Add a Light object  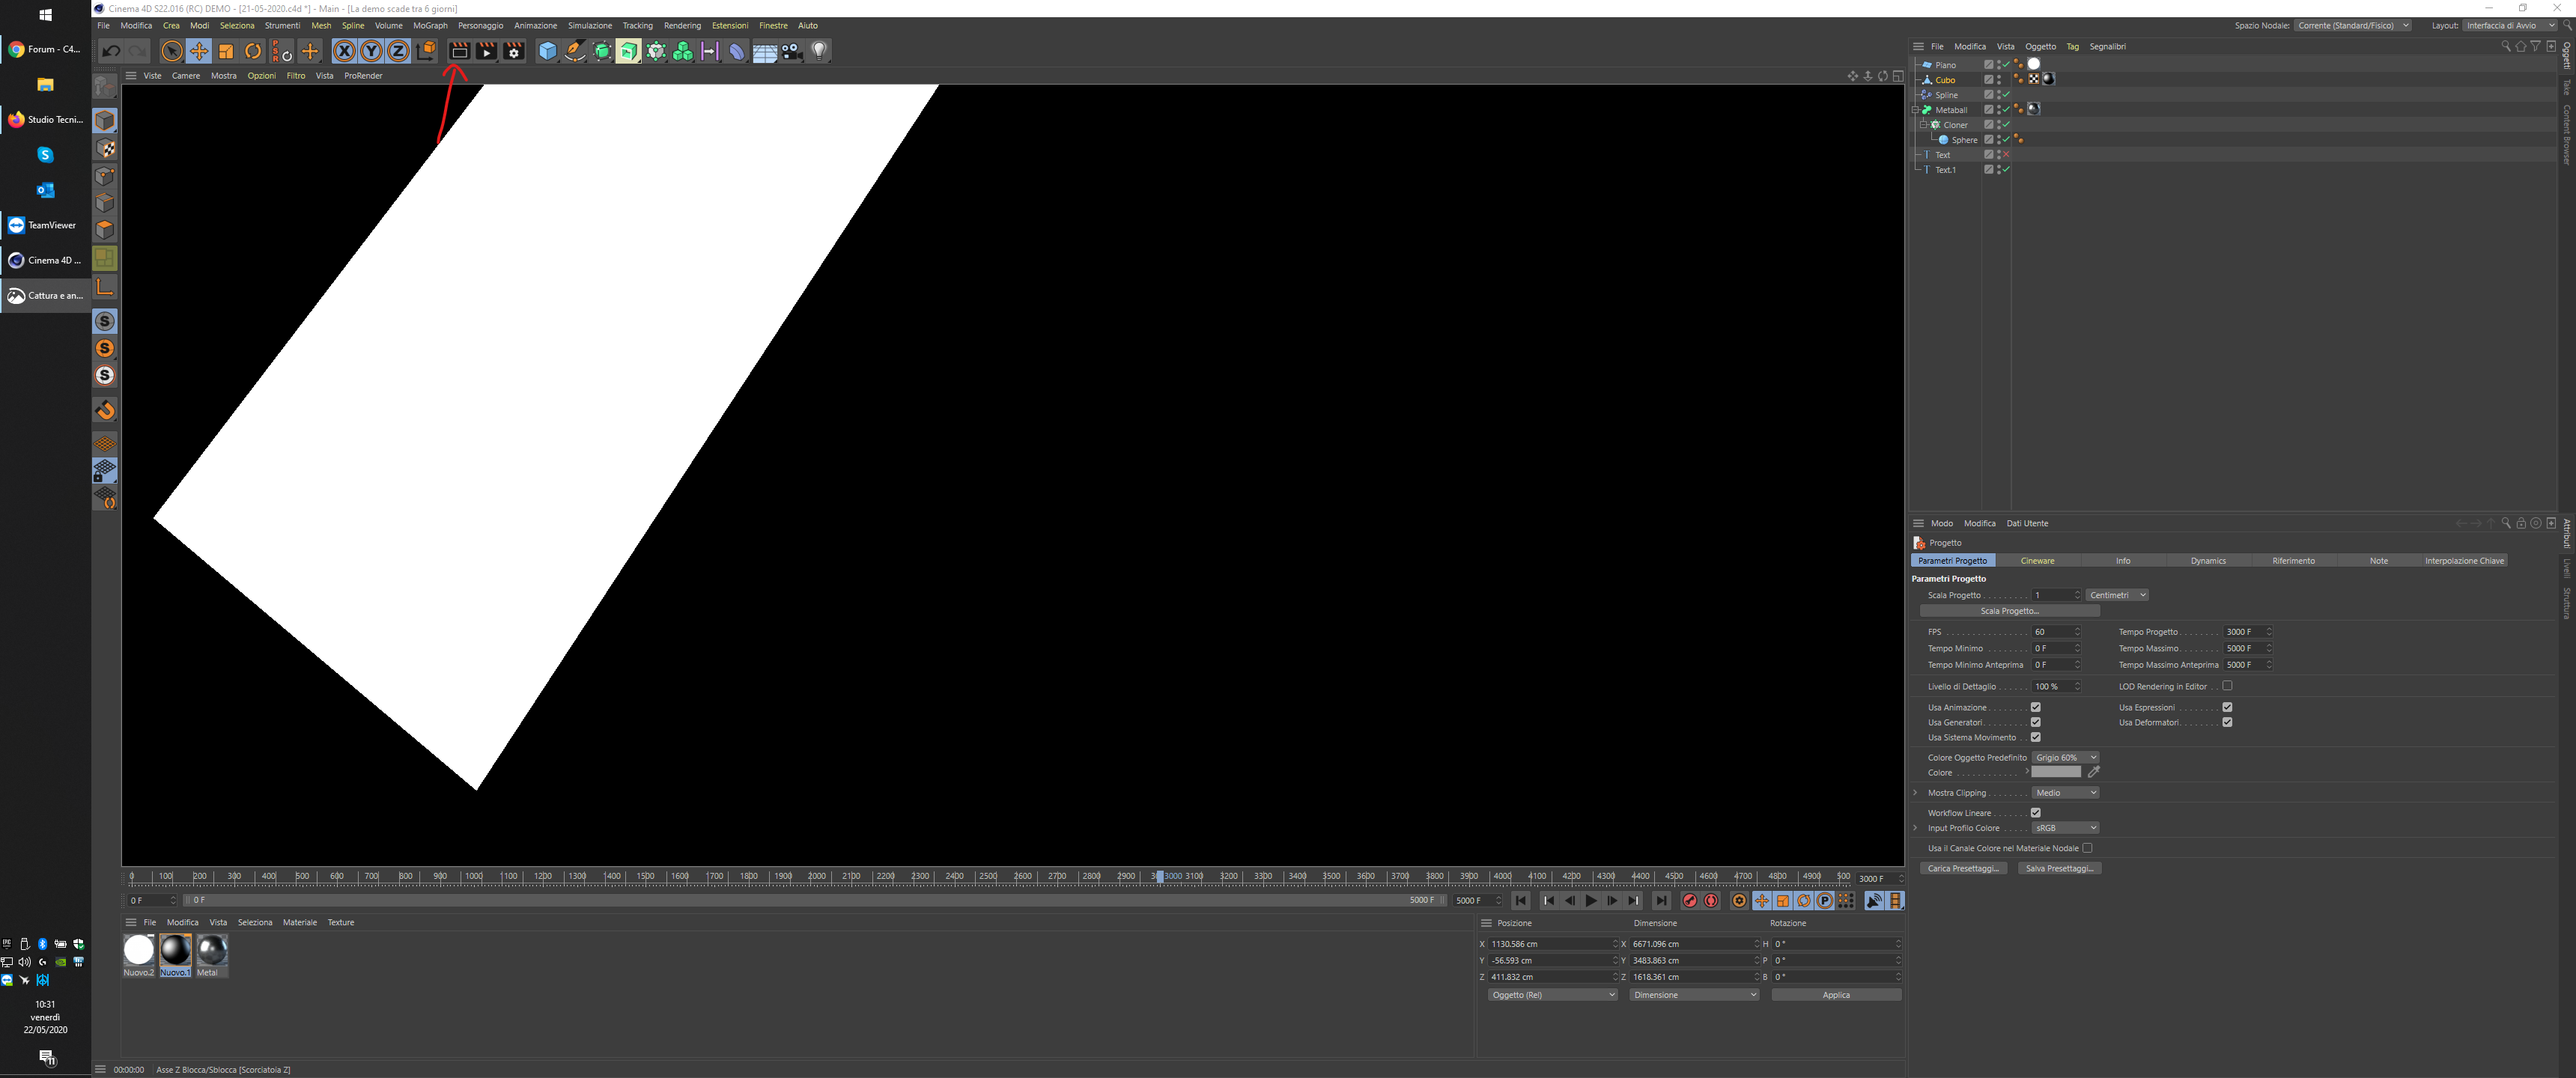(x=819, y=51)
